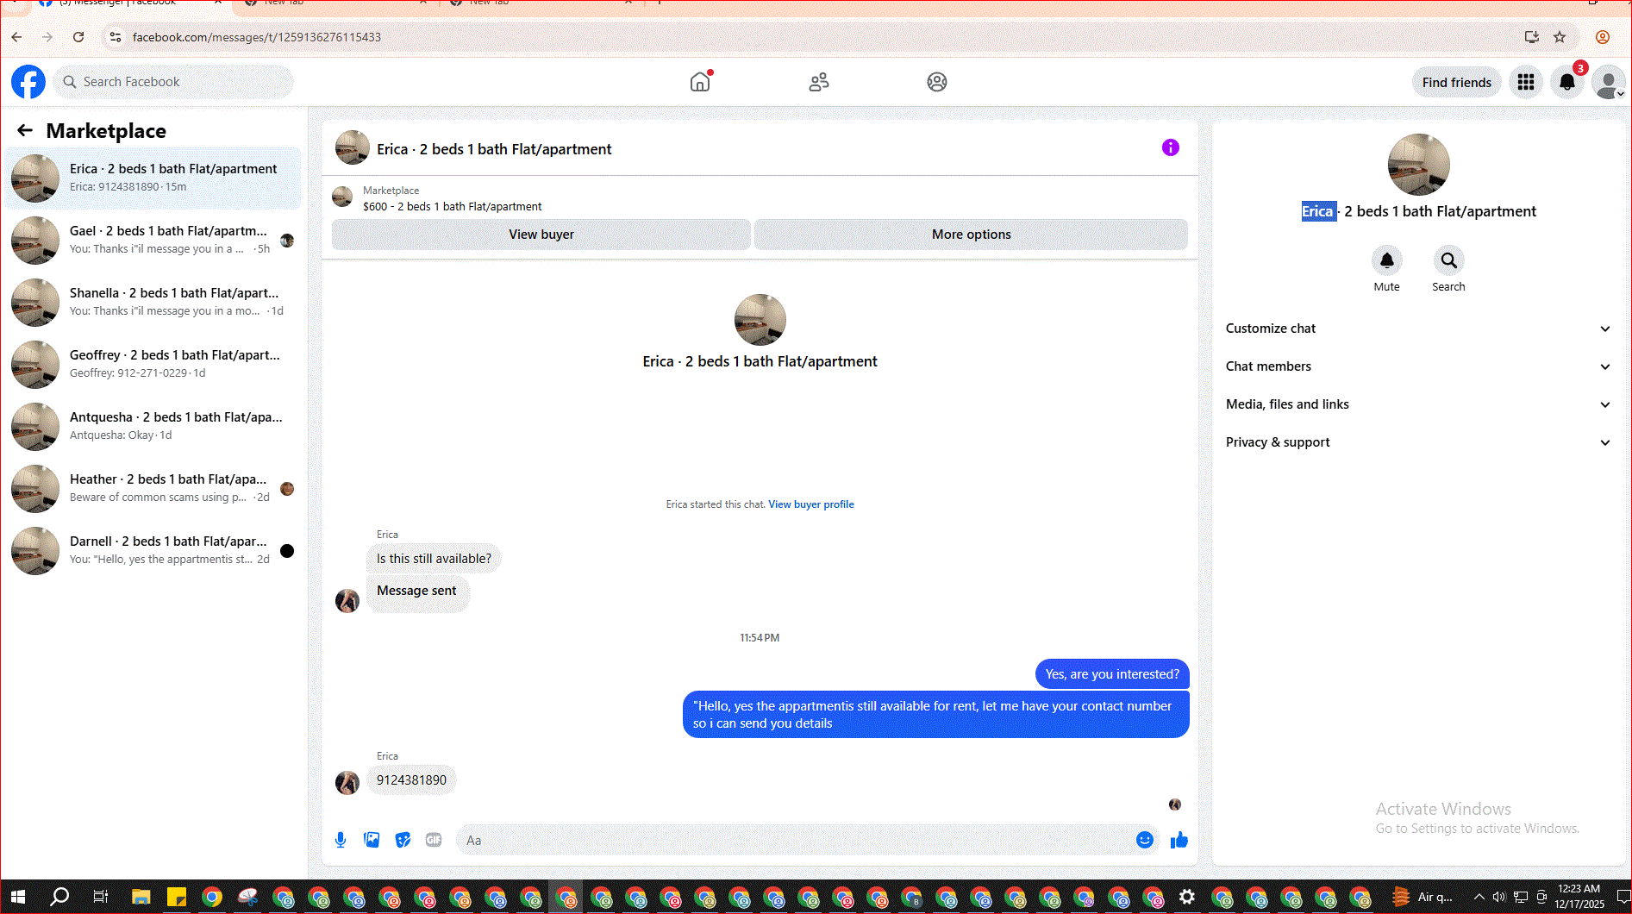Bookmark this page with the star
Image resolution: width=1632 pixels, height=914 pixels.
[x=1560, y=37]
